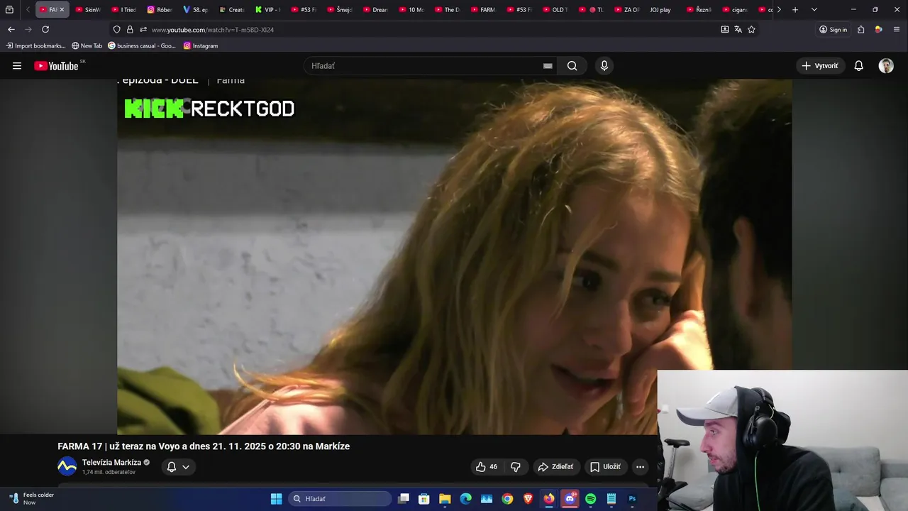Switch to the OLD T tab
Viewport: 908px width, 511px height.
point(555,10)
